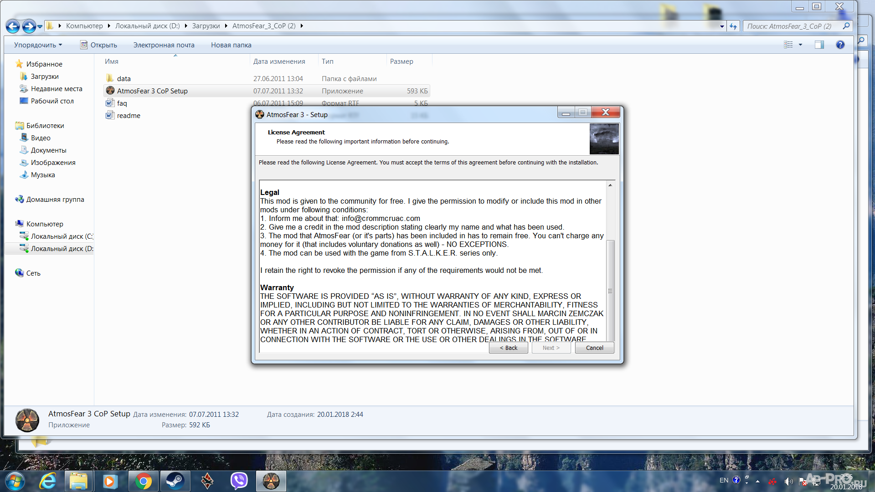
Task: Open media player taskbar icon
Action: coord(110,481)
